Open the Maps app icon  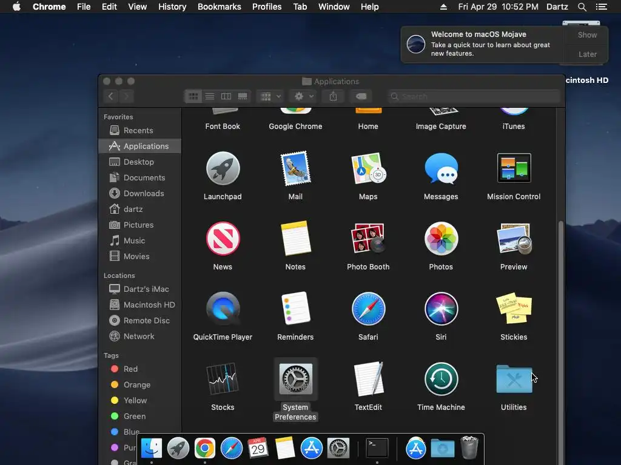pos(368,168)
